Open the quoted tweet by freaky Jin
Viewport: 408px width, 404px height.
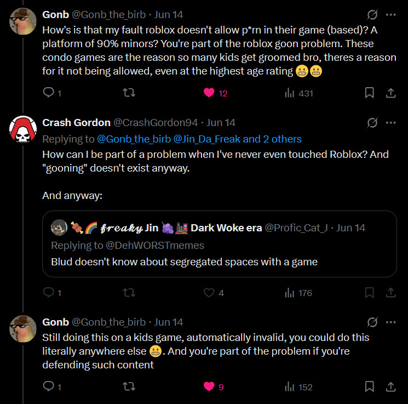(x=219, y=244)
